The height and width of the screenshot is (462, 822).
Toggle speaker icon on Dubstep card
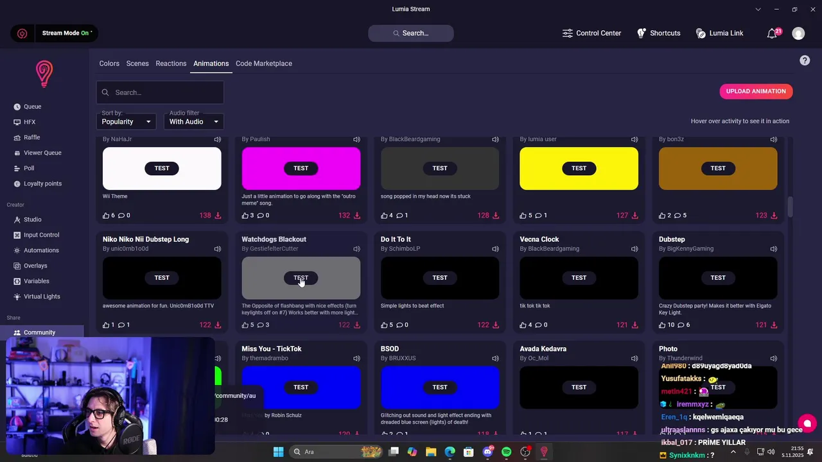pos(773,249)
